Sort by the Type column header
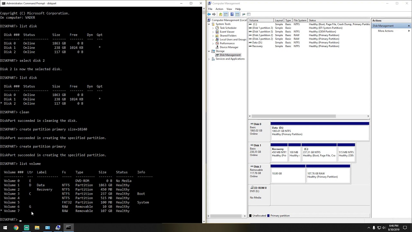The width and height of the screenshot is (412, 232). coord(288,20)
